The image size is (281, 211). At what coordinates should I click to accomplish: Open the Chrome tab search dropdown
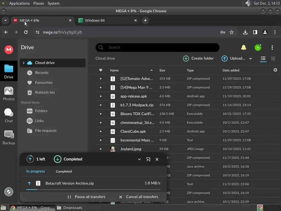pos(5,20)
